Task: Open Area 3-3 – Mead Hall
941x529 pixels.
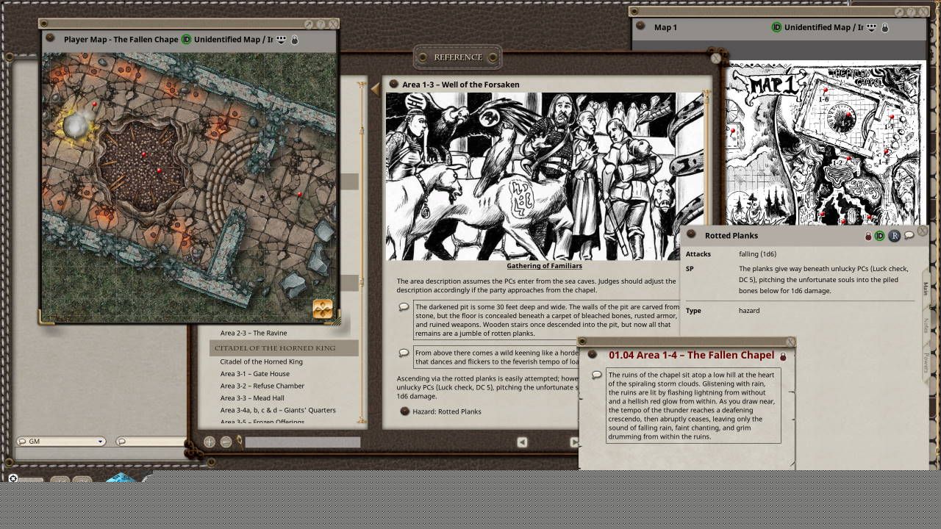Action: click(252, 398)
